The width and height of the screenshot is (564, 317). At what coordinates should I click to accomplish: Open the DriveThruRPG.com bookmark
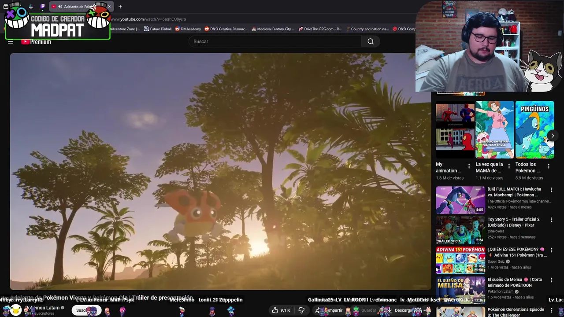coord(320,29)
